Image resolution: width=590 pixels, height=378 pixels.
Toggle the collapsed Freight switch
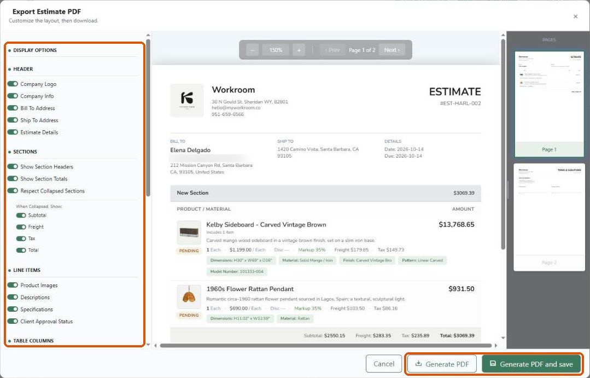tap(21, 227)
